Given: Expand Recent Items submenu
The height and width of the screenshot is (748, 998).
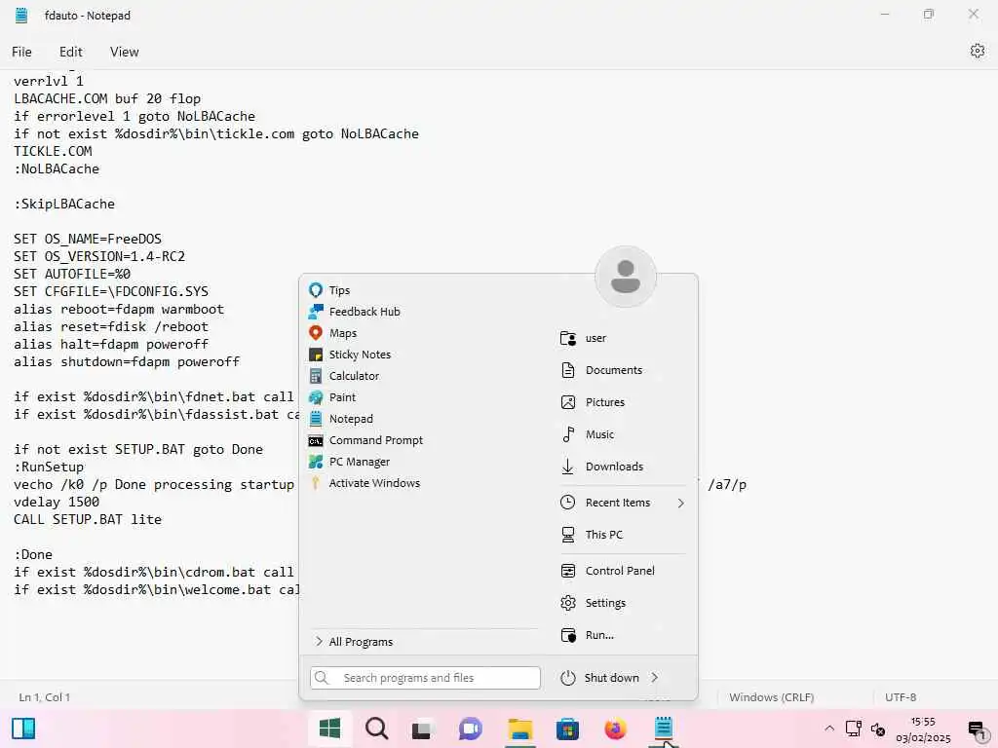Looking at the screenshot, I should click(x=681, y=503).
